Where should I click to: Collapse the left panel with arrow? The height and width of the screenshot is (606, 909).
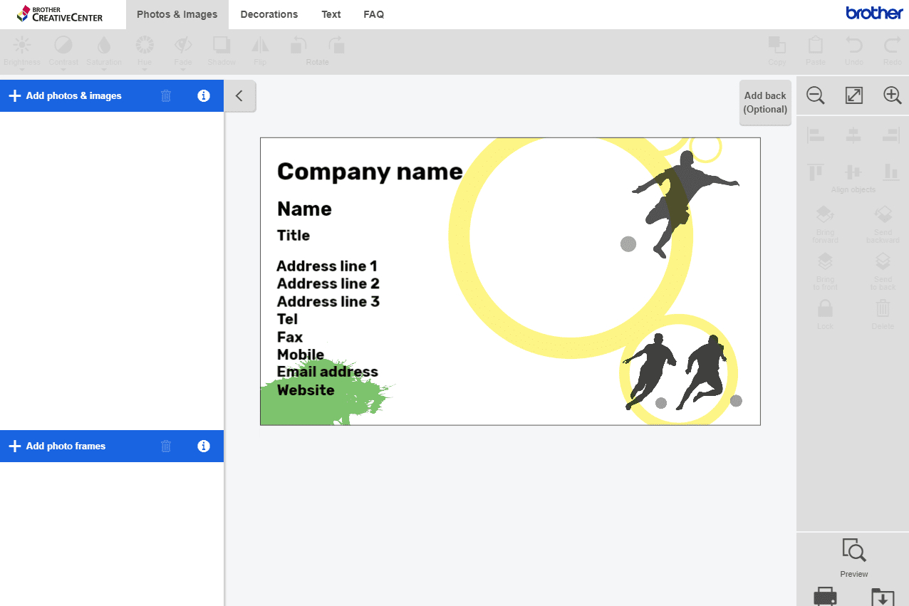click(239, 96)
